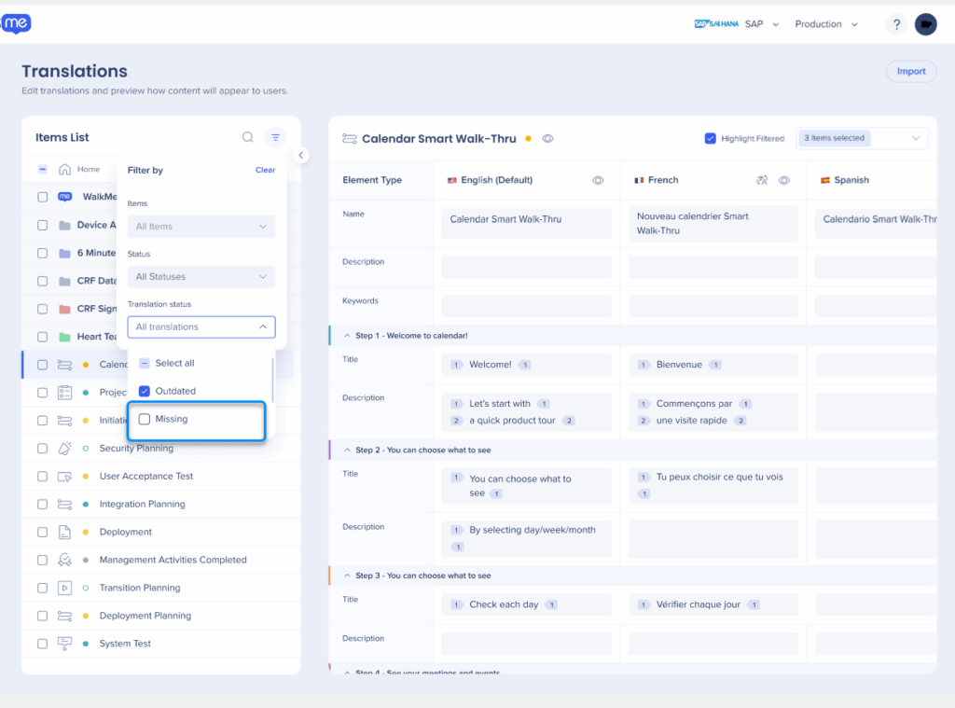
Task: Click Clear link in Filter by panel
Action: click(265, 170)
